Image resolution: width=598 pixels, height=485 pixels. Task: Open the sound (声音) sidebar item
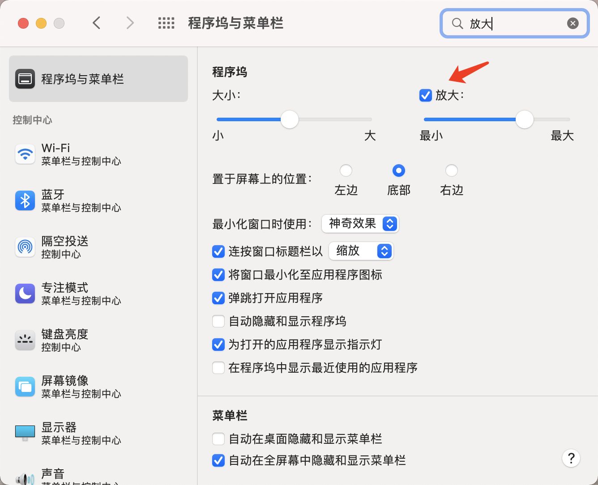(53, 474)
